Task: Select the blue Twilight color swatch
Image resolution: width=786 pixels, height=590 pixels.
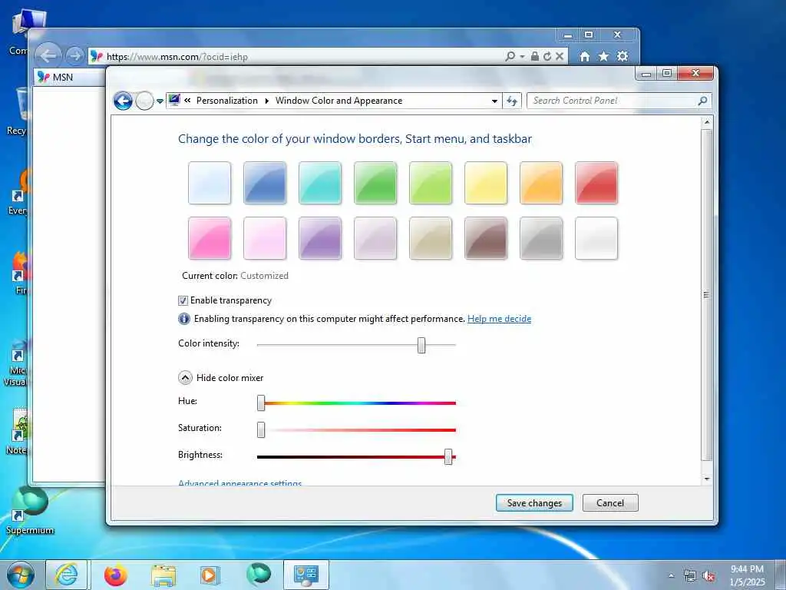Action: click(x=265, y=183)
